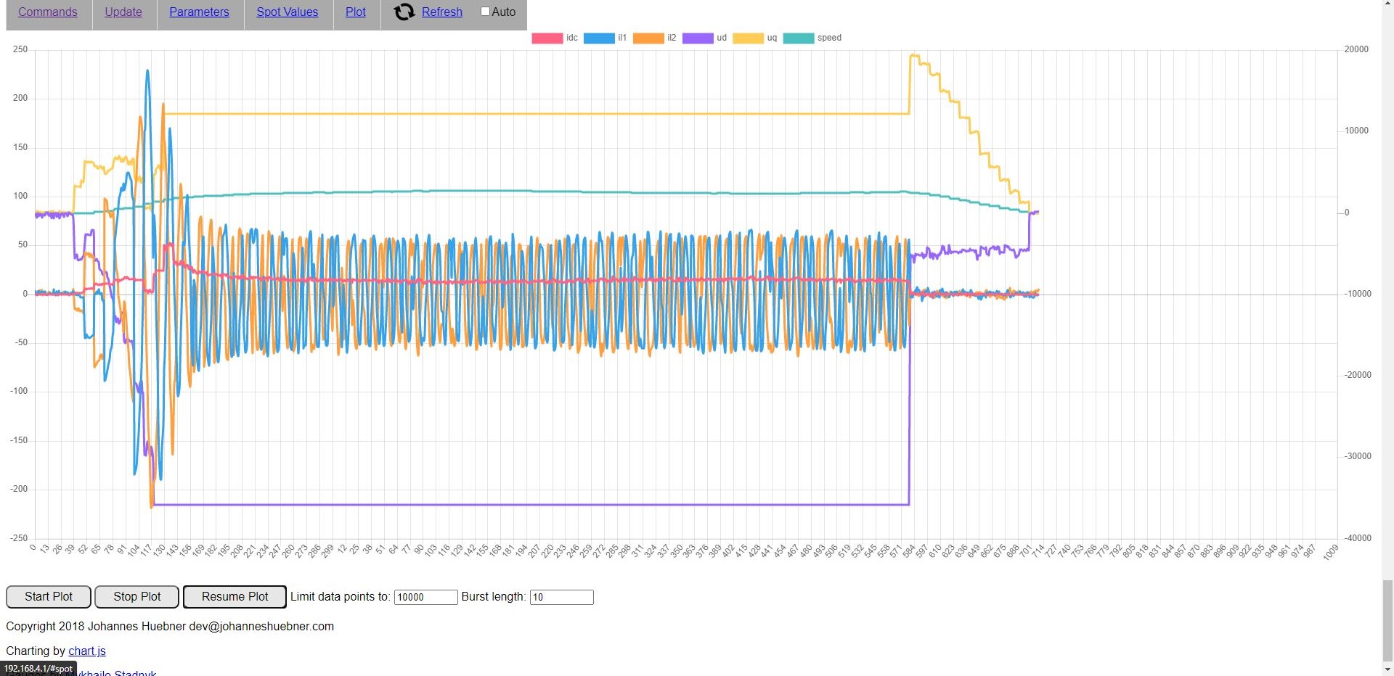
Task: Open the Commands tab
Action: pyautogui.click(x=48, y=12)
